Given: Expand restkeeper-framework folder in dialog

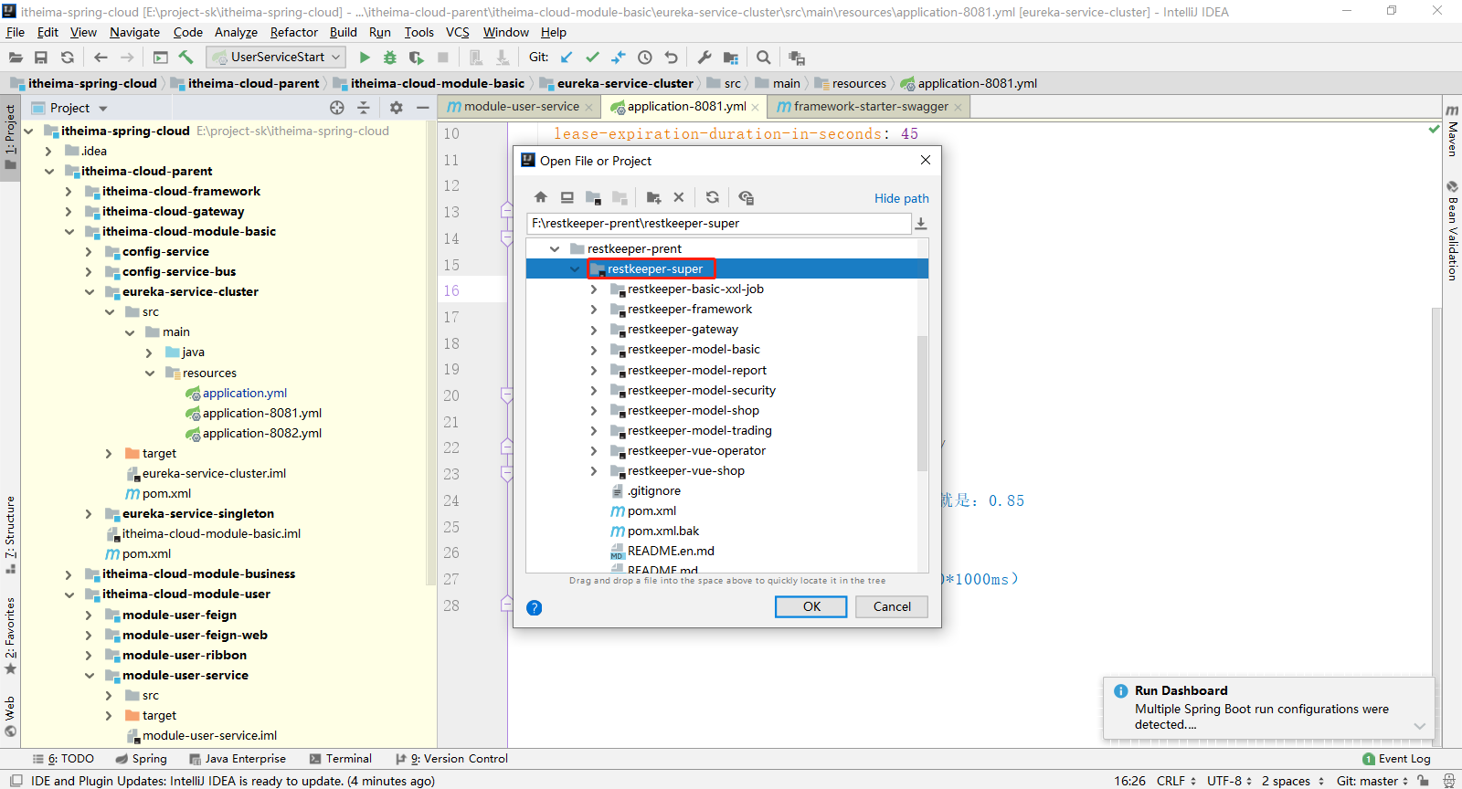Looking at the screenshot, I should click(594, 310).
